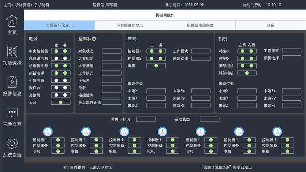Toggle 末端 控制器1 indicator
This screenshot has height=172, width=306.
pos(156,51)
